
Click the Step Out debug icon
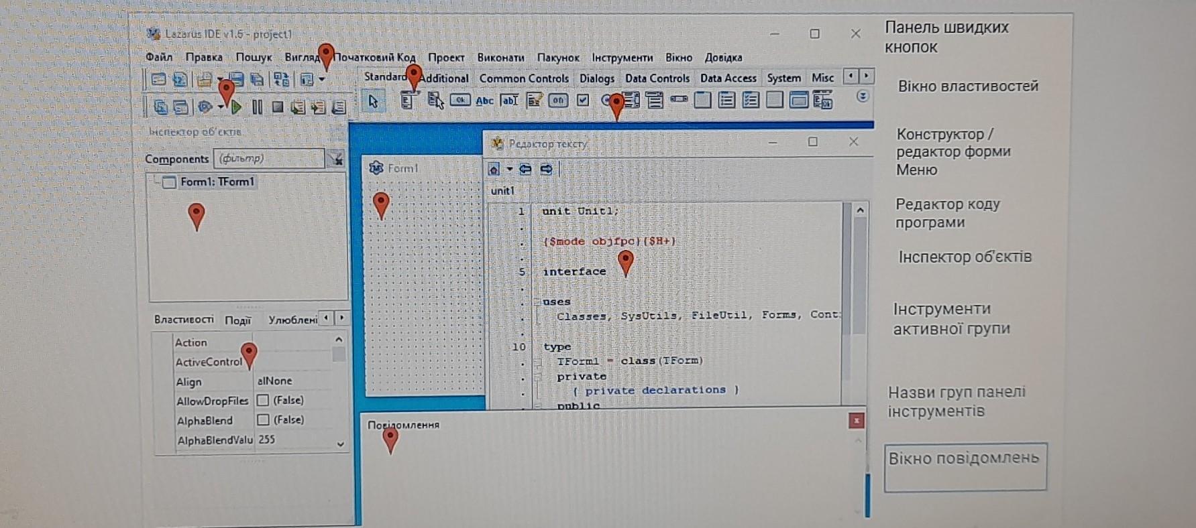point(339,107)
